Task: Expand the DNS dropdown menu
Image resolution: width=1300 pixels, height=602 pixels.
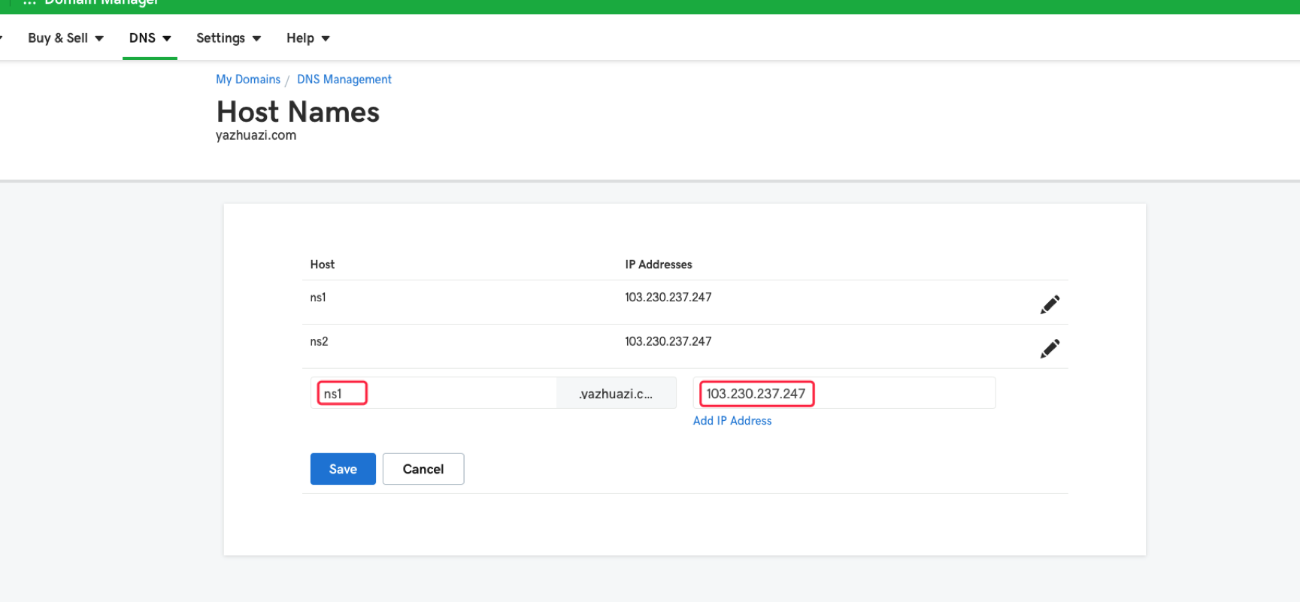Action: [x=150, y=38]
